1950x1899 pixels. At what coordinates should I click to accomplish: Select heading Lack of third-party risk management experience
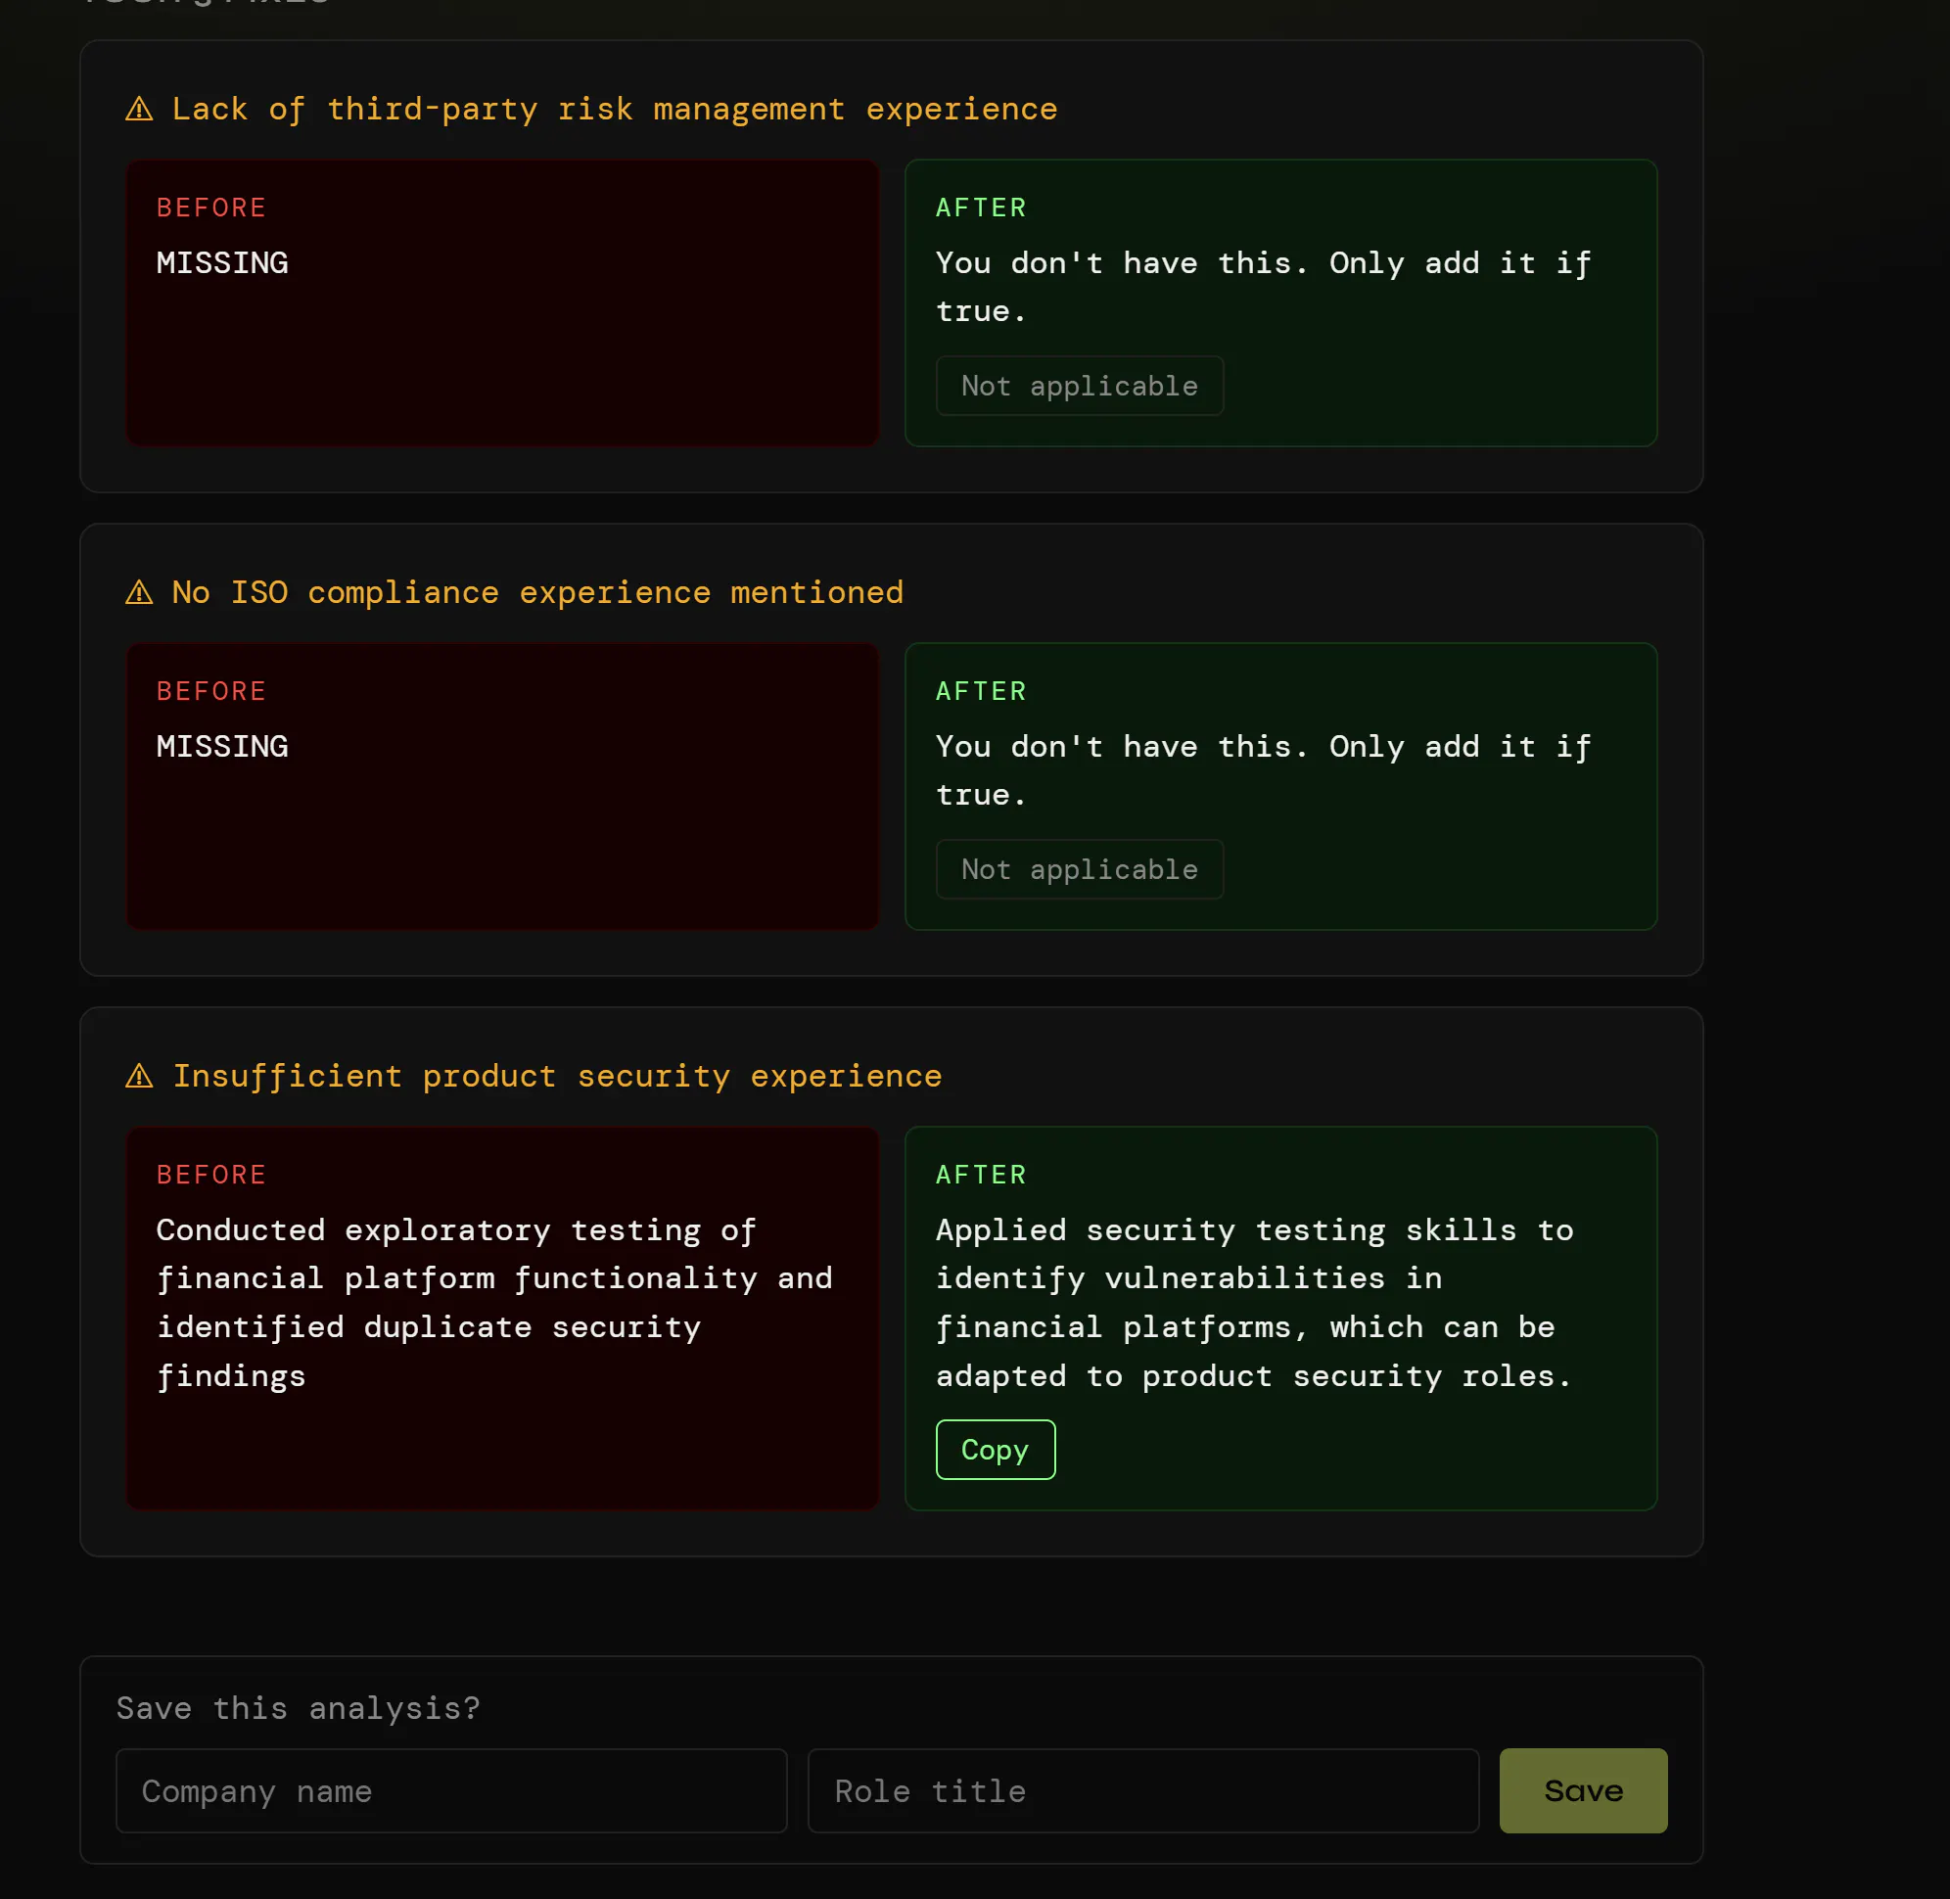(615, 109)
